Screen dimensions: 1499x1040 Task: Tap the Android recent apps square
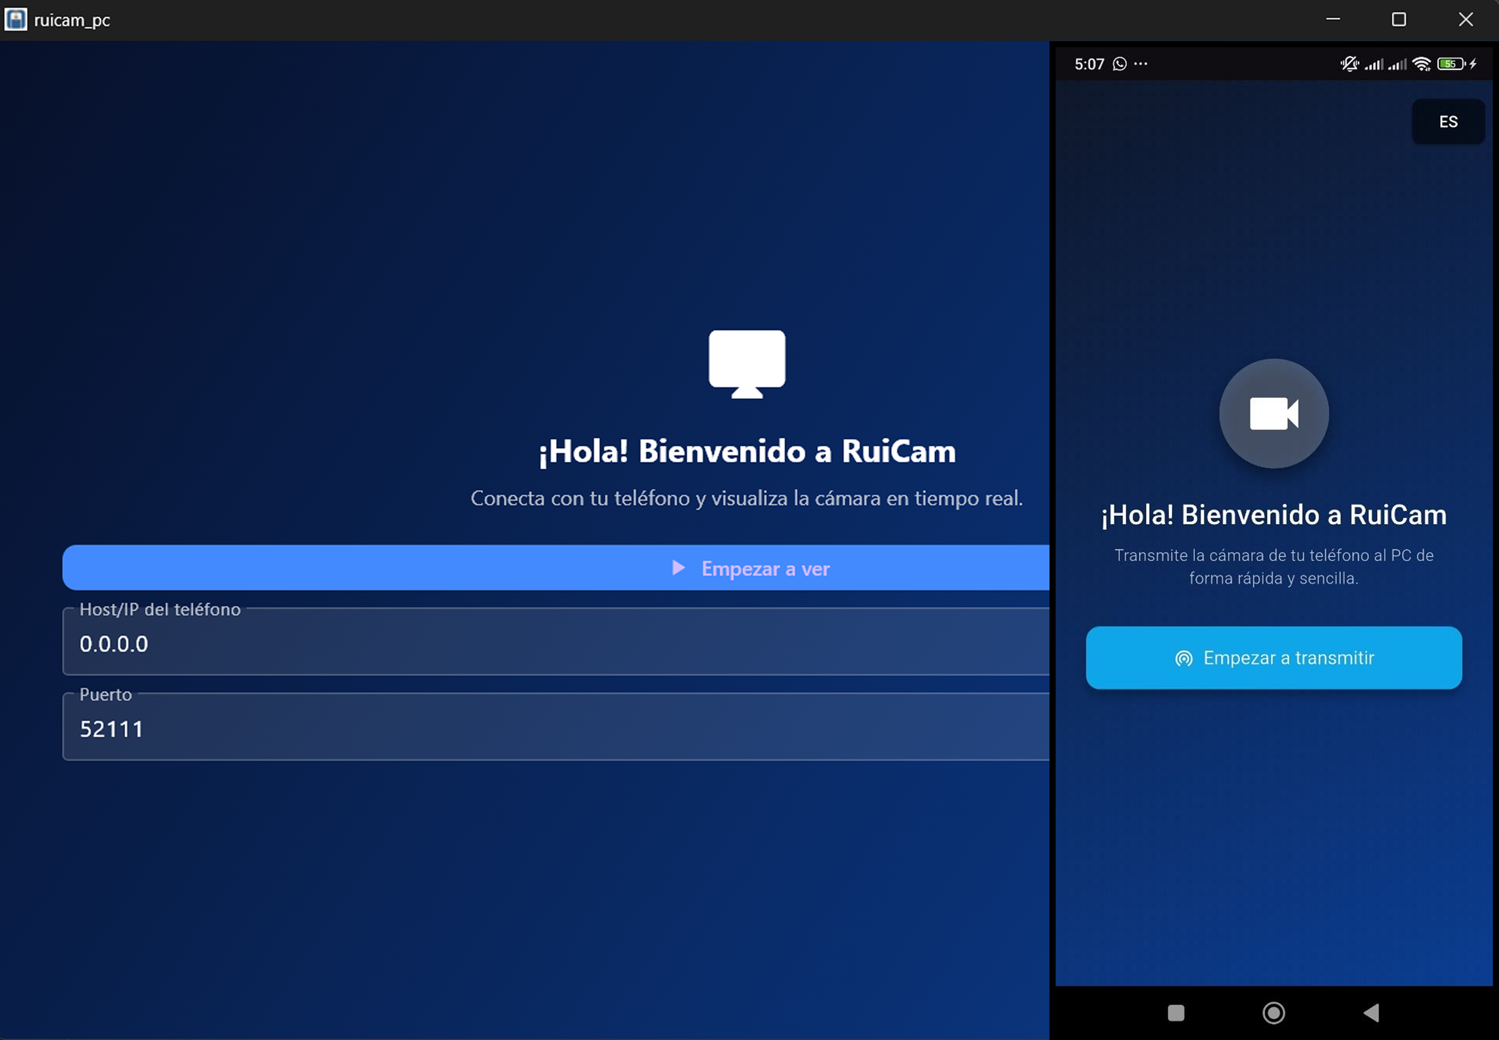1176,1012
